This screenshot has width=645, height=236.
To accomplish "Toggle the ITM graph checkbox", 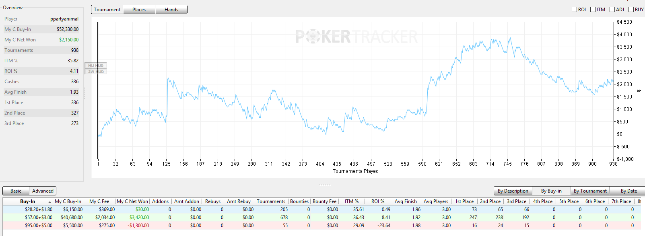I will click(593, 10).
